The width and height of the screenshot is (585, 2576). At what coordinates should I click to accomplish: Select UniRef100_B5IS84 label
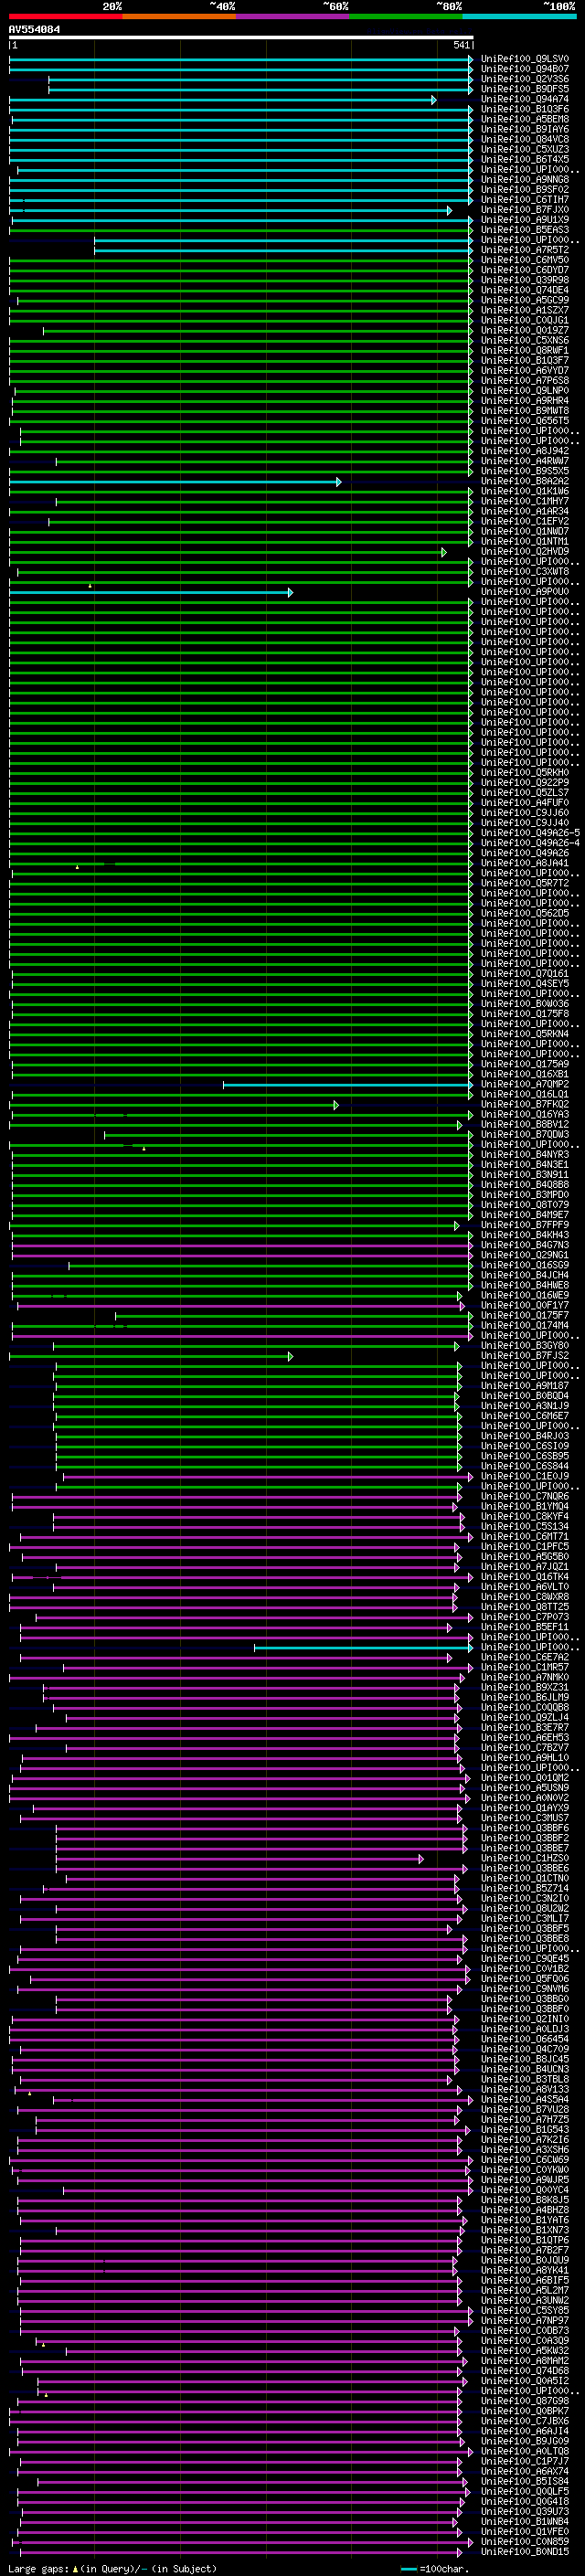click(524, 2481)
